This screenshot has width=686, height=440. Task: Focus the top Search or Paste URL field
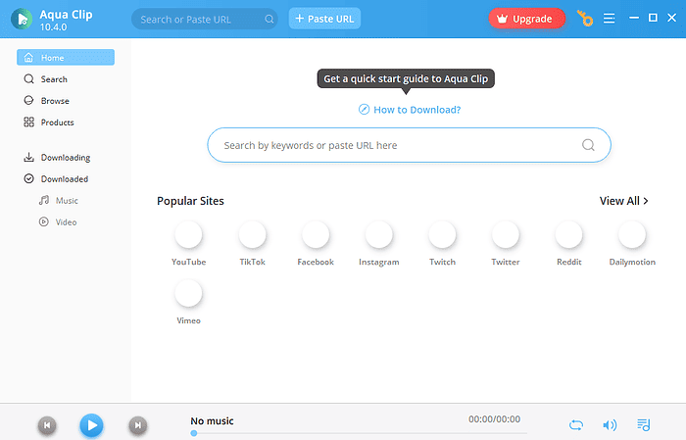coord(204,20)
